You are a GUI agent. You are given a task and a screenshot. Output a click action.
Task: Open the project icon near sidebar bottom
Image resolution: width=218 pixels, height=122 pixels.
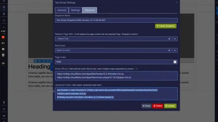tap(4, 102)
